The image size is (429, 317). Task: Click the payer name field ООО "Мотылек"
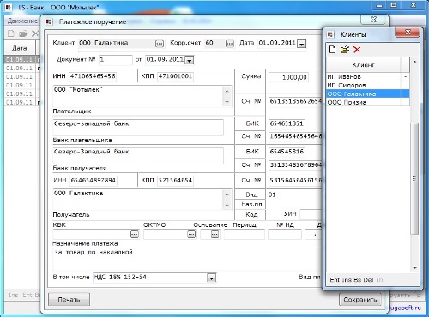(138, 96)
